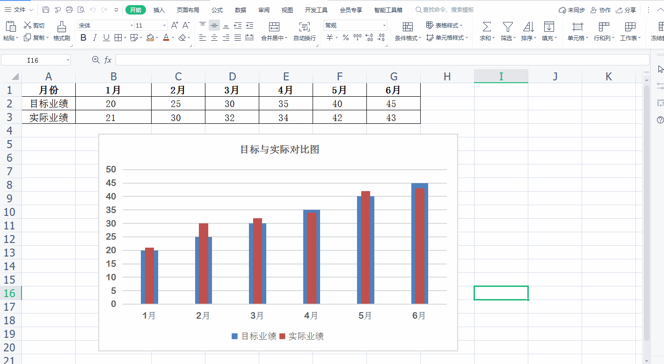Click the Percent style icon
The width and height of the screenshot is (664, 364).
[346, 37]
